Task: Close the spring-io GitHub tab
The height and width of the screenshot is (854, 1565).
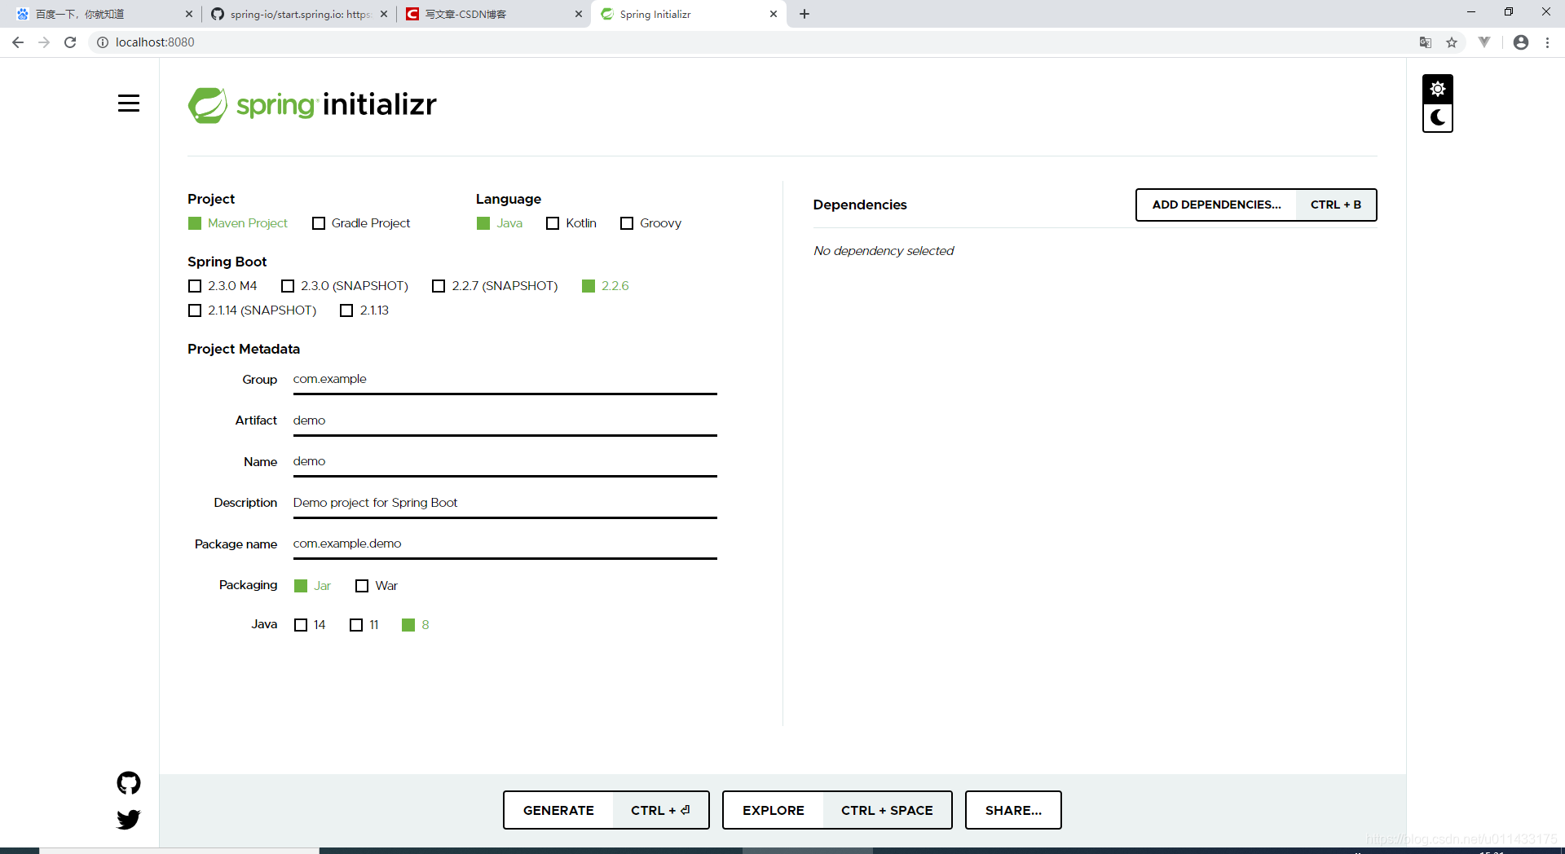Action: [x=384, y=14]
